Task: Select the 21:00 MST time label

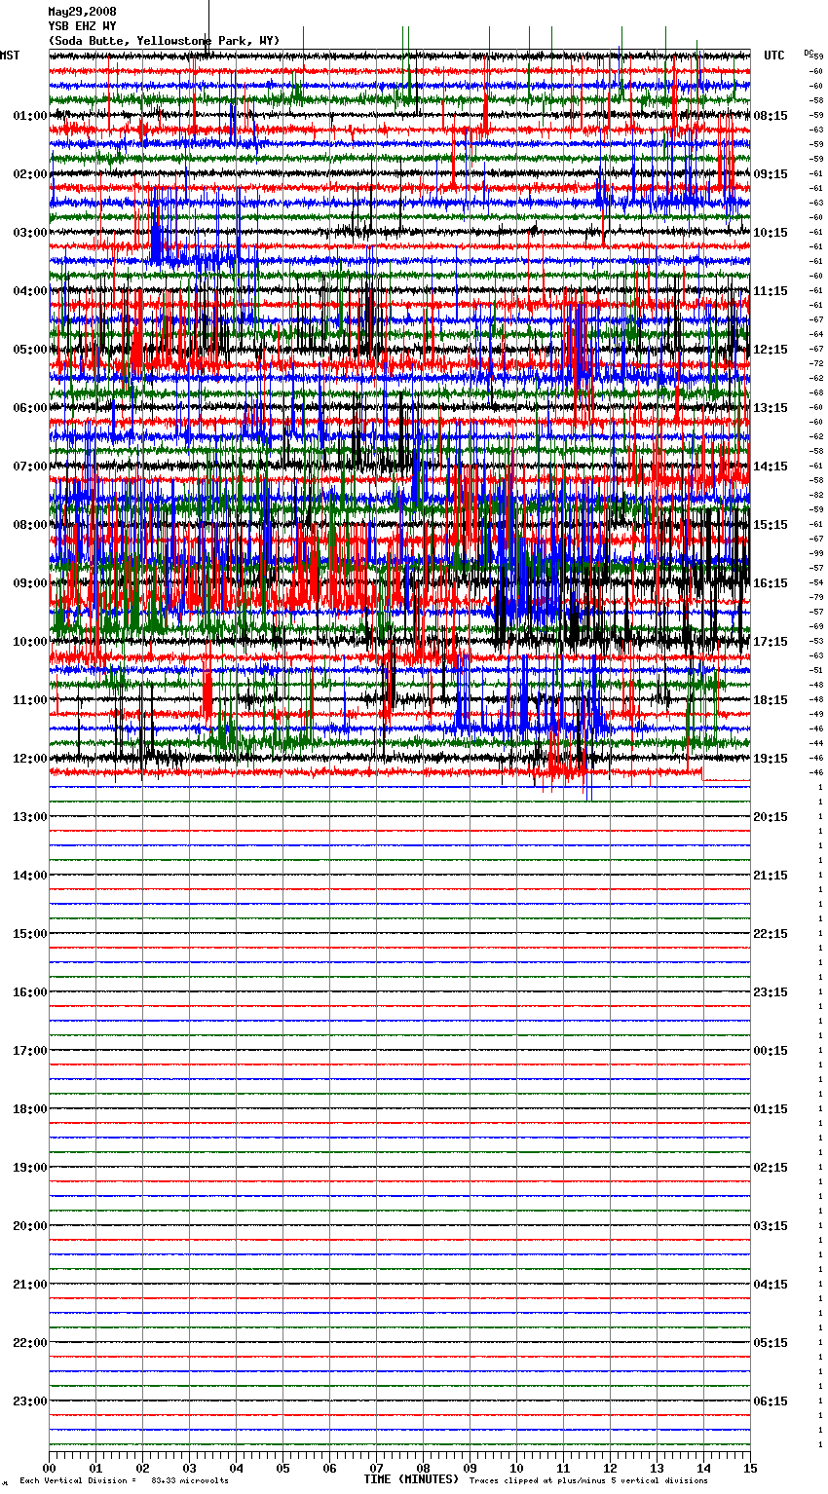Action: pos(30,1285)
